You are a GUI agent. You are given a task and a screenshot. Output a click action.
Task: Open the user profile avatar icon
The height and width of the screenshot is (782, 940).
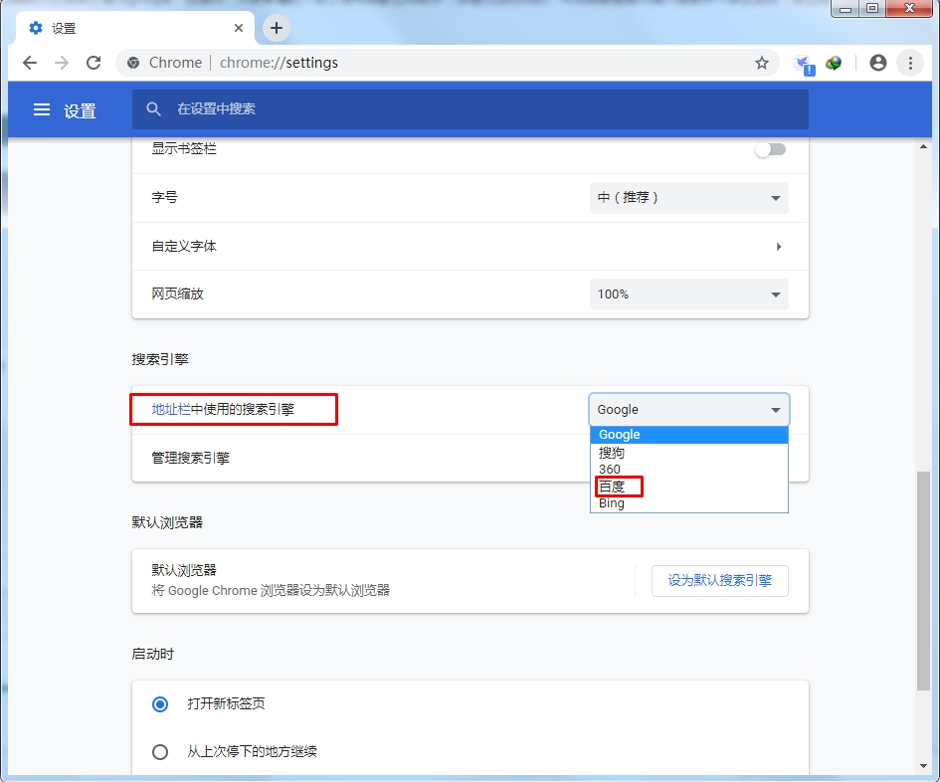coord(877,63)
